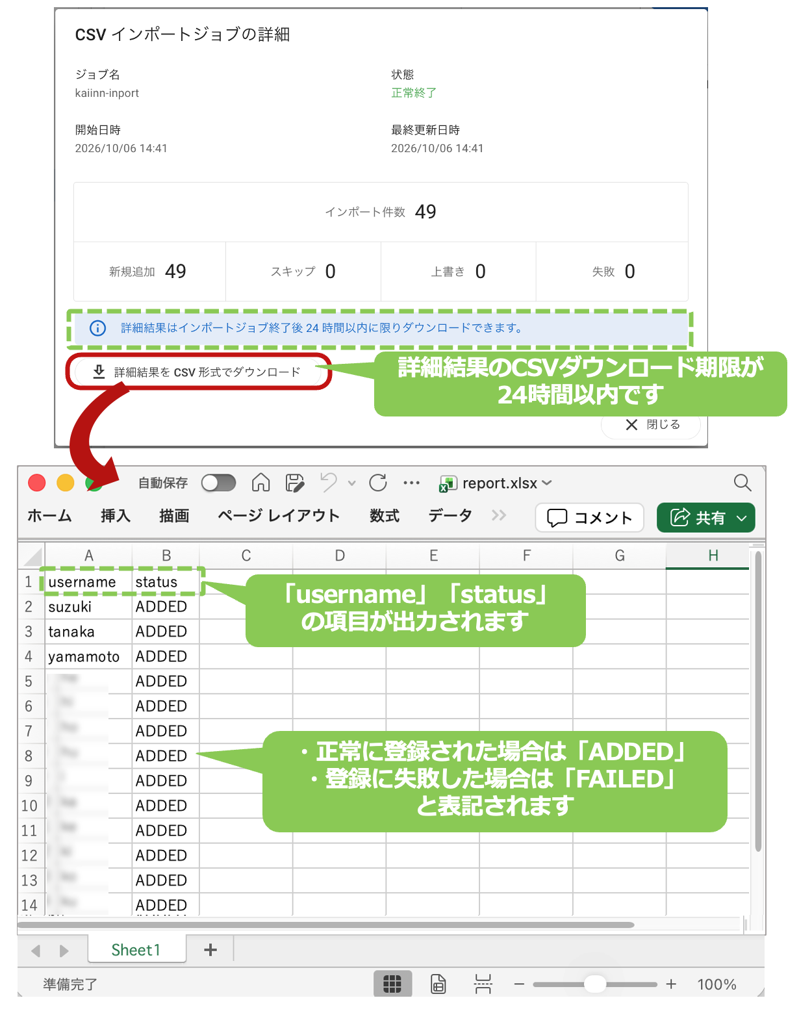The width and height of the screenshot is (799, 1011).
Task: Click the search magnifier icon in Excel
Action: [742, 483]
